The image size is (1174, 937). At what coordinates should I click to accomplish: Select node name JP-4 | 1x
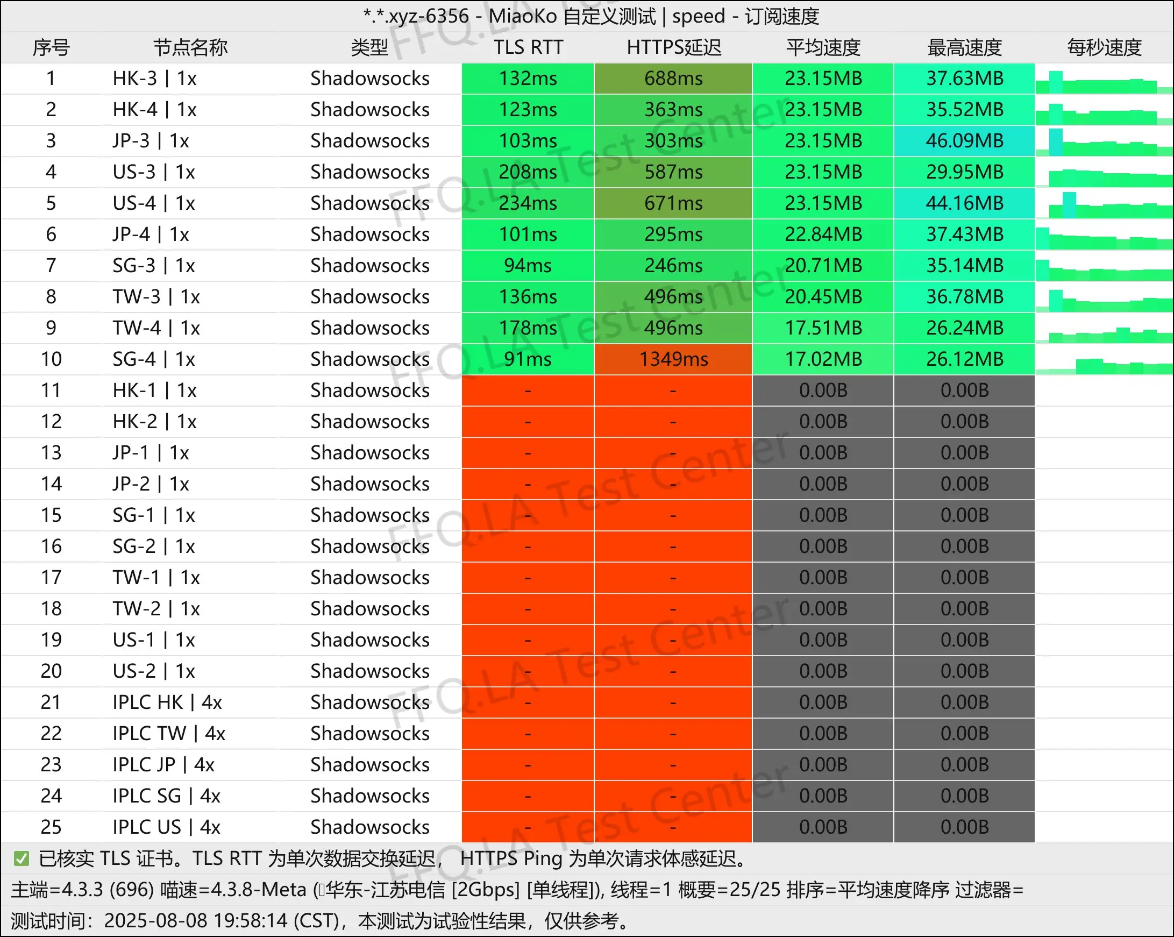[151, 235]
